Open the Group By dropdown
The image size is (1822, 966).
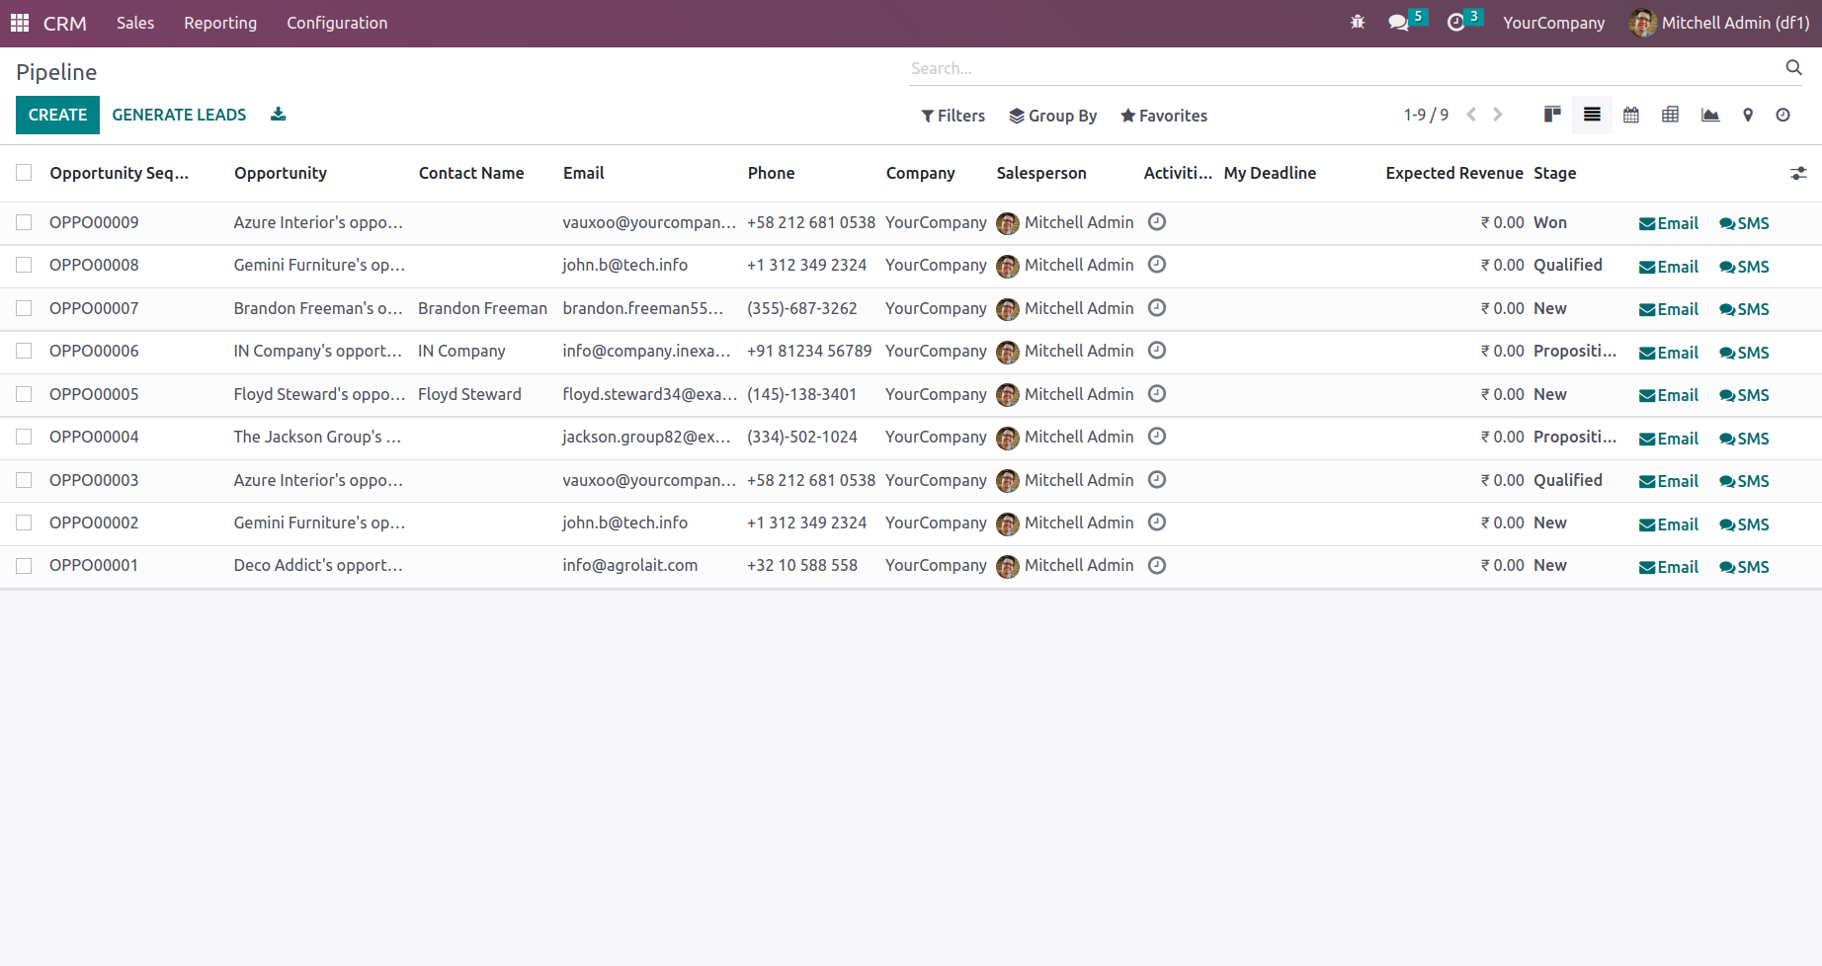click(x=1053, y=116)
